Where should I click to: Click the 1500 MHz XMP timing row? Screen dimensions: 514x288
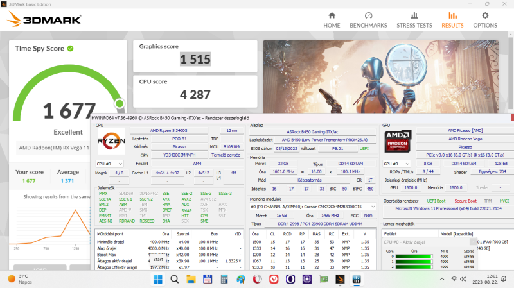click(x=312, y=242)
